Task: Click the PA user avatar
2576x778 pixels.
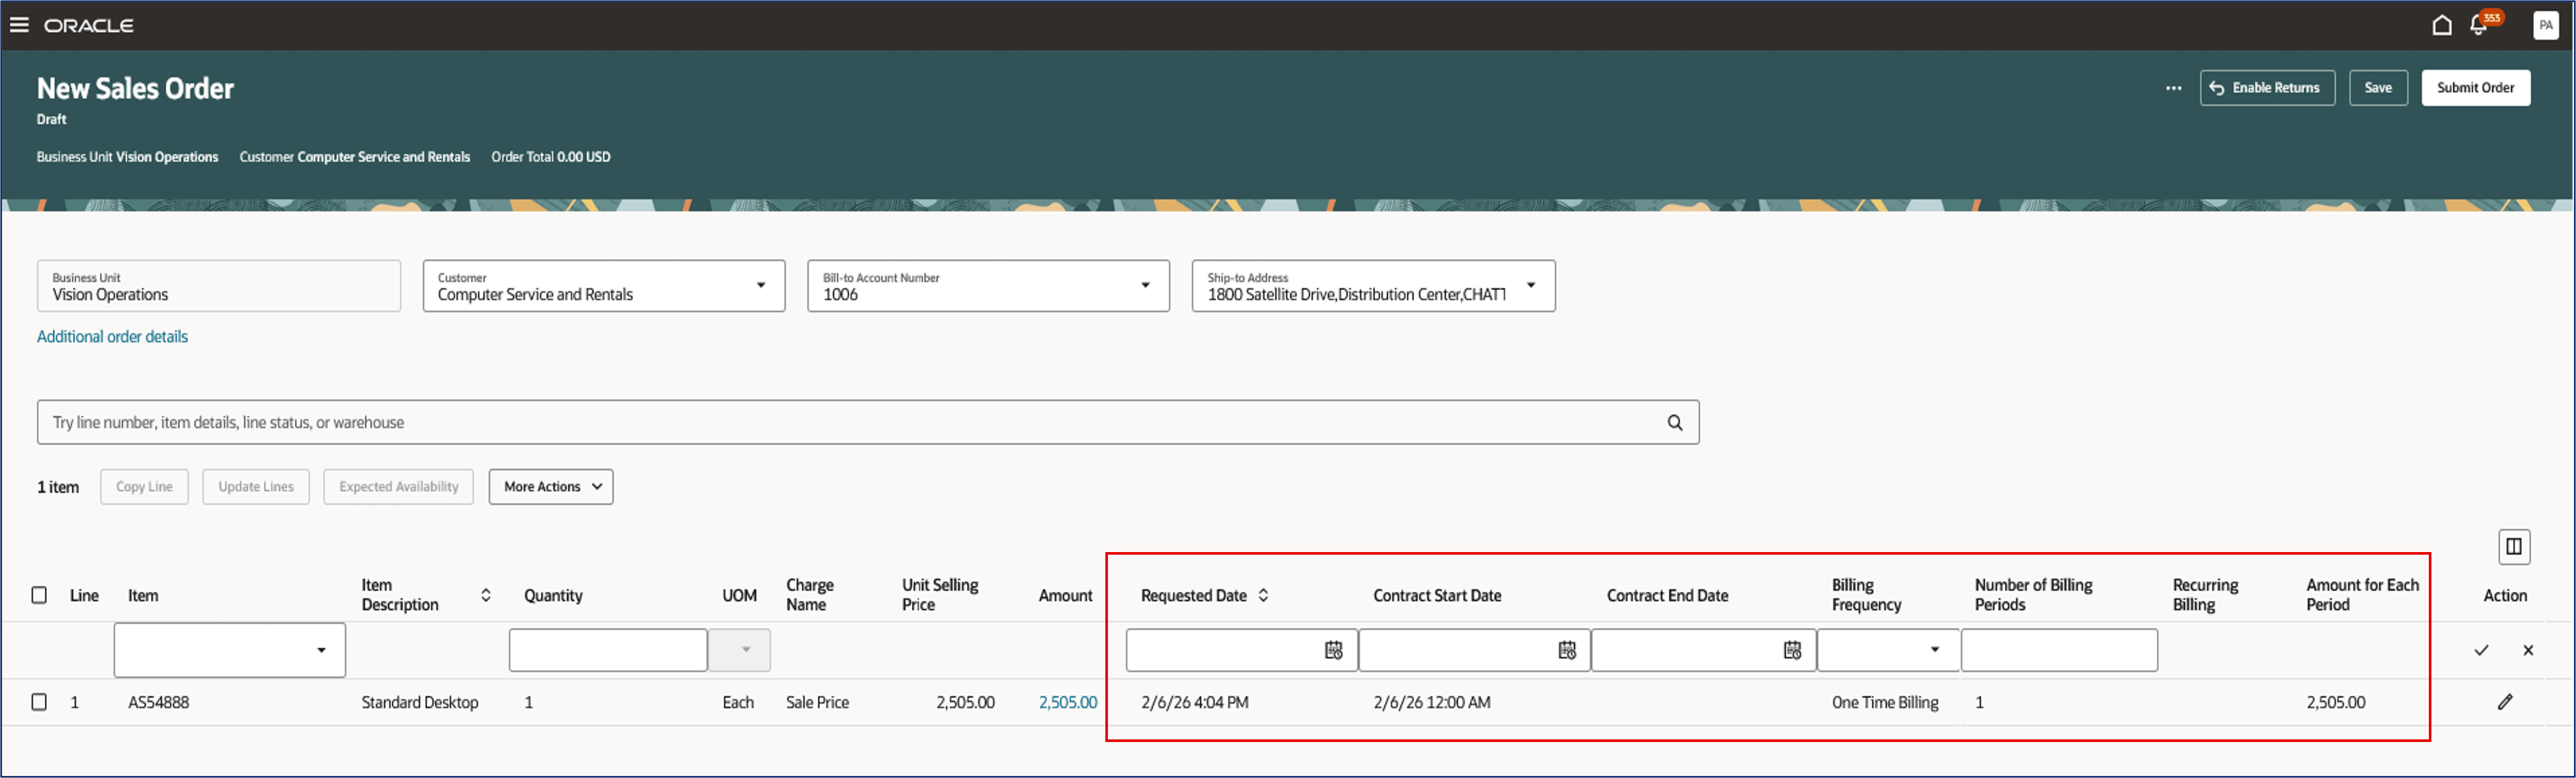Action: [2547, 25]
